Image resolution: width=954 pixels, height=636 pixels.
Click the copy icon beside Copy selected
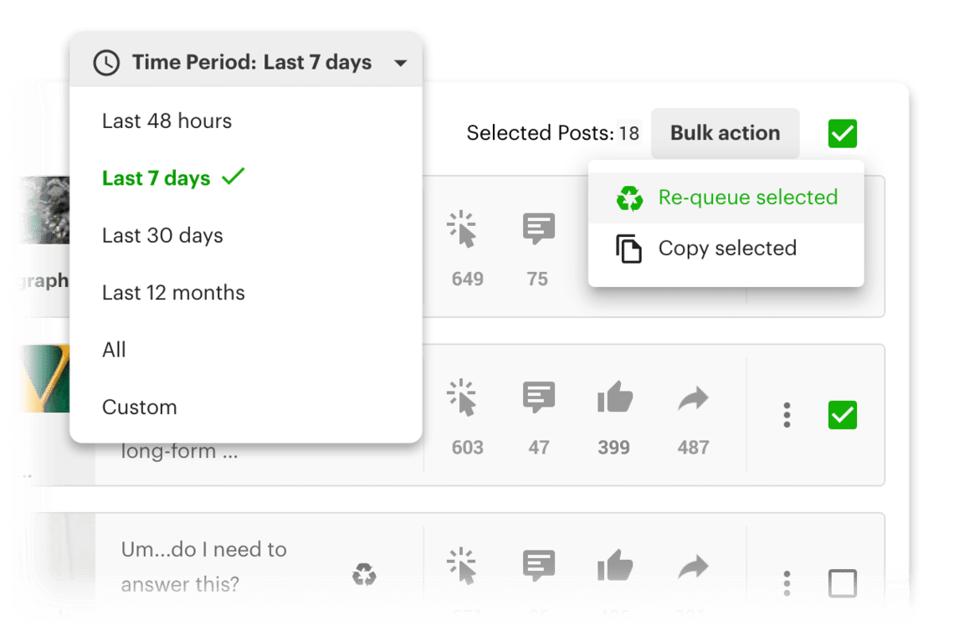630,248
